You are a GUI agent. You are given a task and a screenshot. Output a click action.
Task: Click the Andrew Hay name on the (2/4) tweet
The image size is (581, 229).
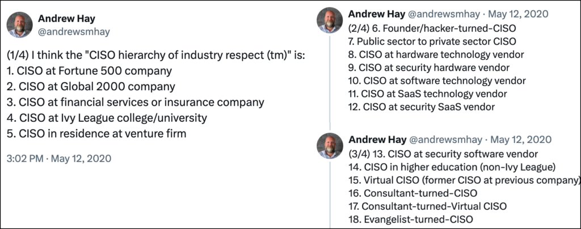pos(377,14)
